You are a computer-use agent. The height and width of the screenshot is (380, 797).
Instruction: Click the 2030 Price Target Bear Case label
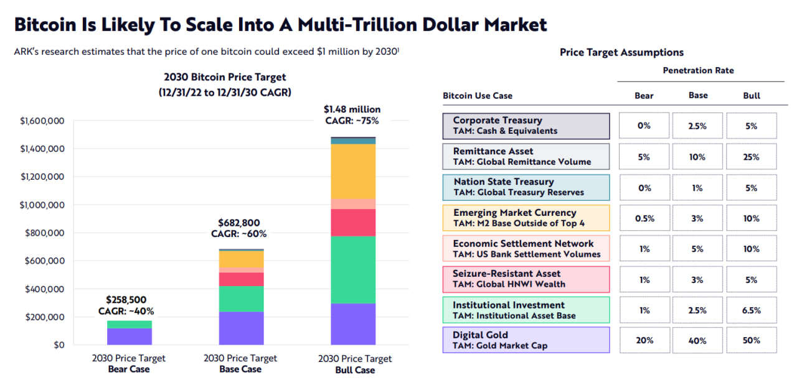[x=129, y=364]
